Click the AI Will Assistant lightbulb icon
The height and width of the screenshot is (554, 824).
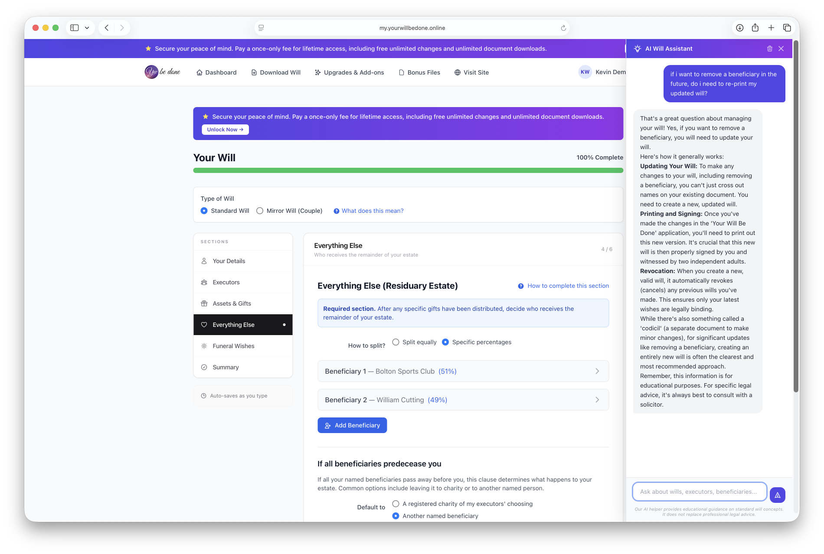(638, 49)
